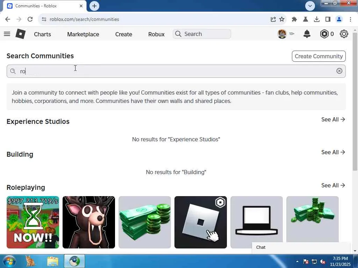Open the first green cash stack thumbnail

145,222
